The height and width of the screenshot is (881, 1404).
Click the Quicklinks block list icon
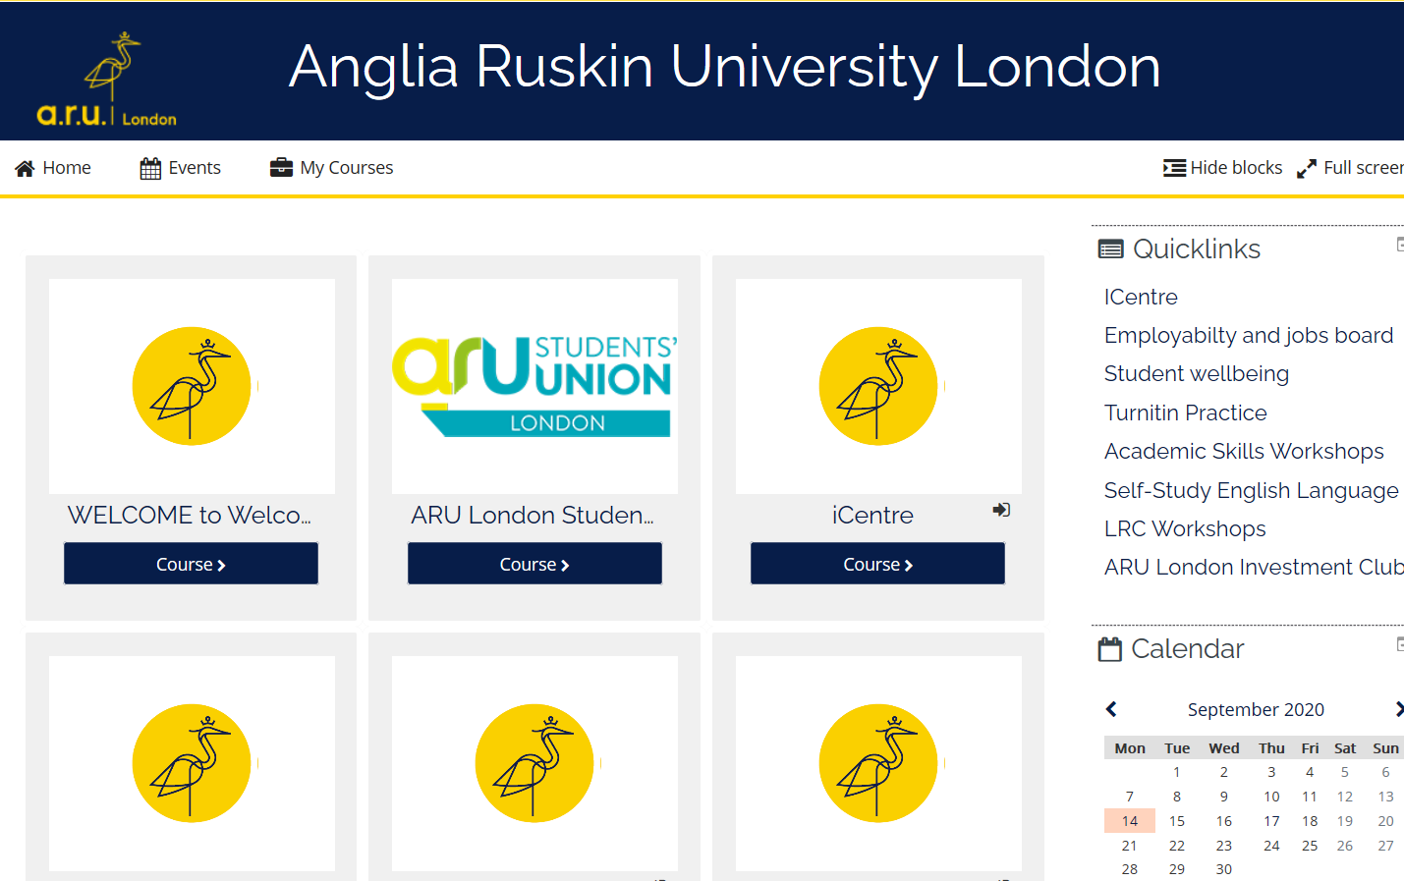coord(1110,249)
